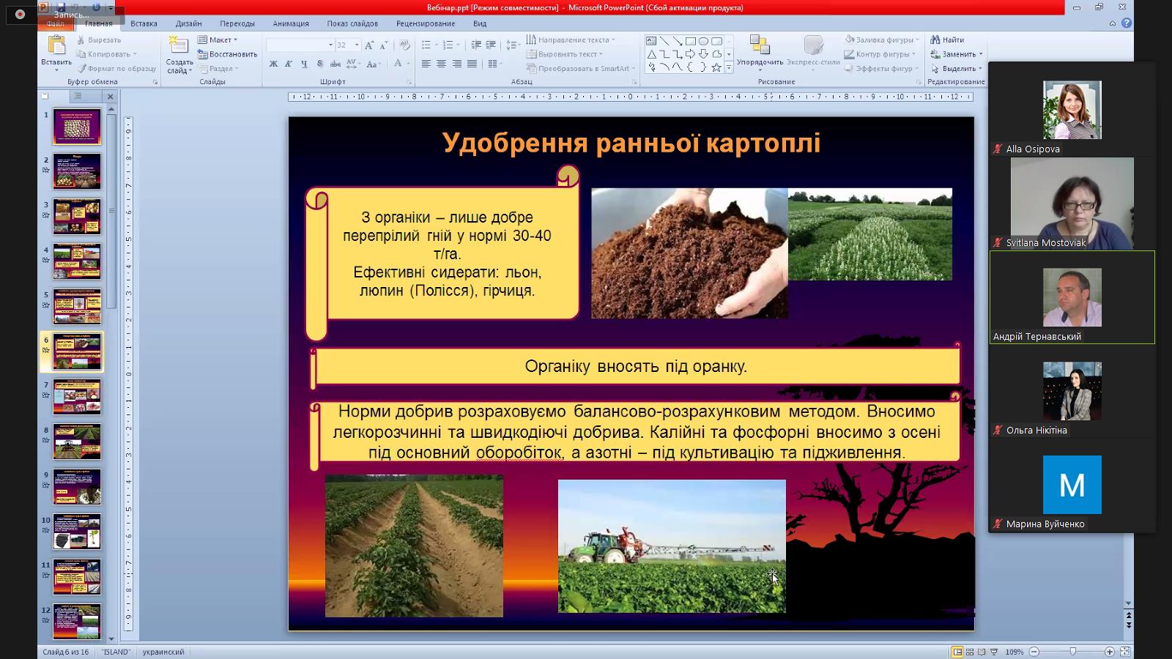Close the slide thumbnails pane
Viewport: 1172px width, 659px height.
(x=111, y=97)
